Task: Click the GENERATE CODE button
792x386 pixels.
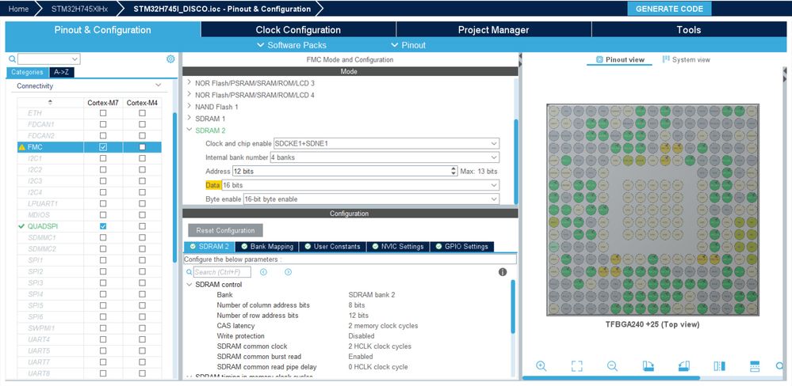Action: [x=669, y=9]
